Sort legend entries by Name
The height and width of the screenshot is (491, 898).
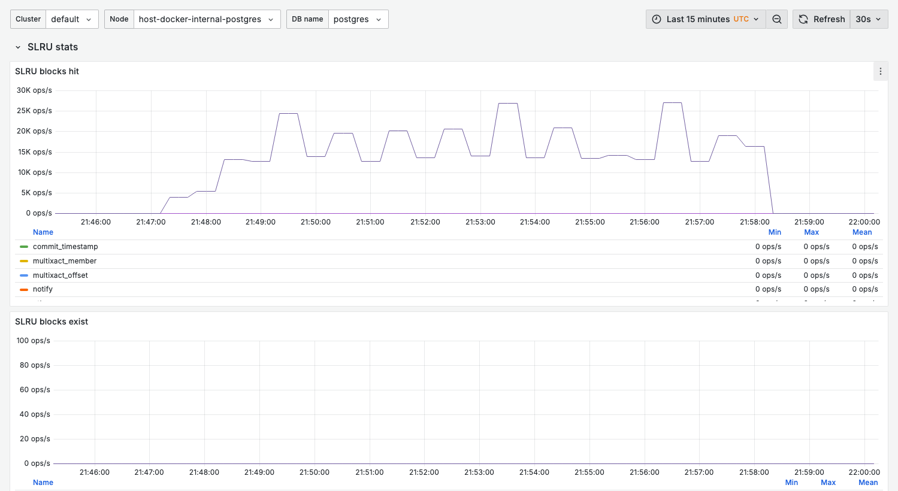pyautogui.click(x=43, y=232)
